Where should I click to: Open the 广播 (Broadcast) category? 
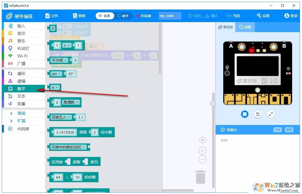21,63
